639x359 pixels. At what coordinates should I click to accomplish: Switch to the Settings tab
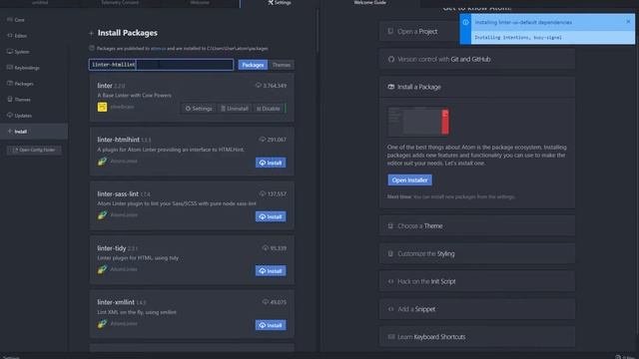coord(280,3)
